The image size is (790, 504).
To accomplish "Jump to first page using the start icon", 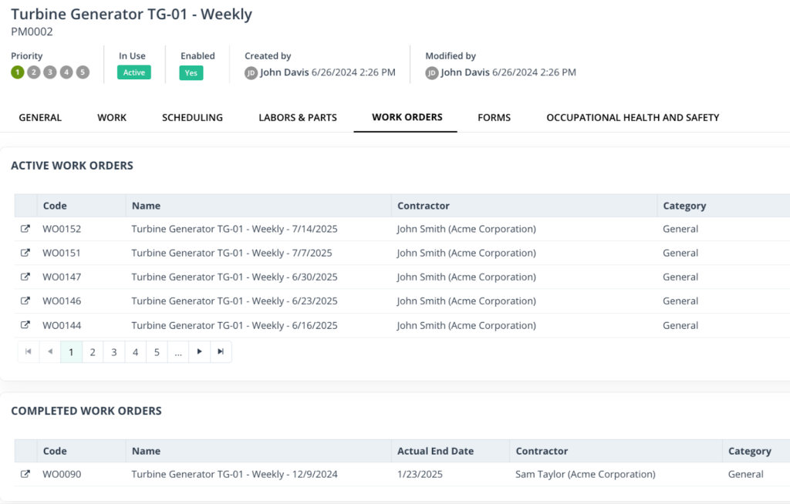I will pyautogui.click(x=28, y=351).
